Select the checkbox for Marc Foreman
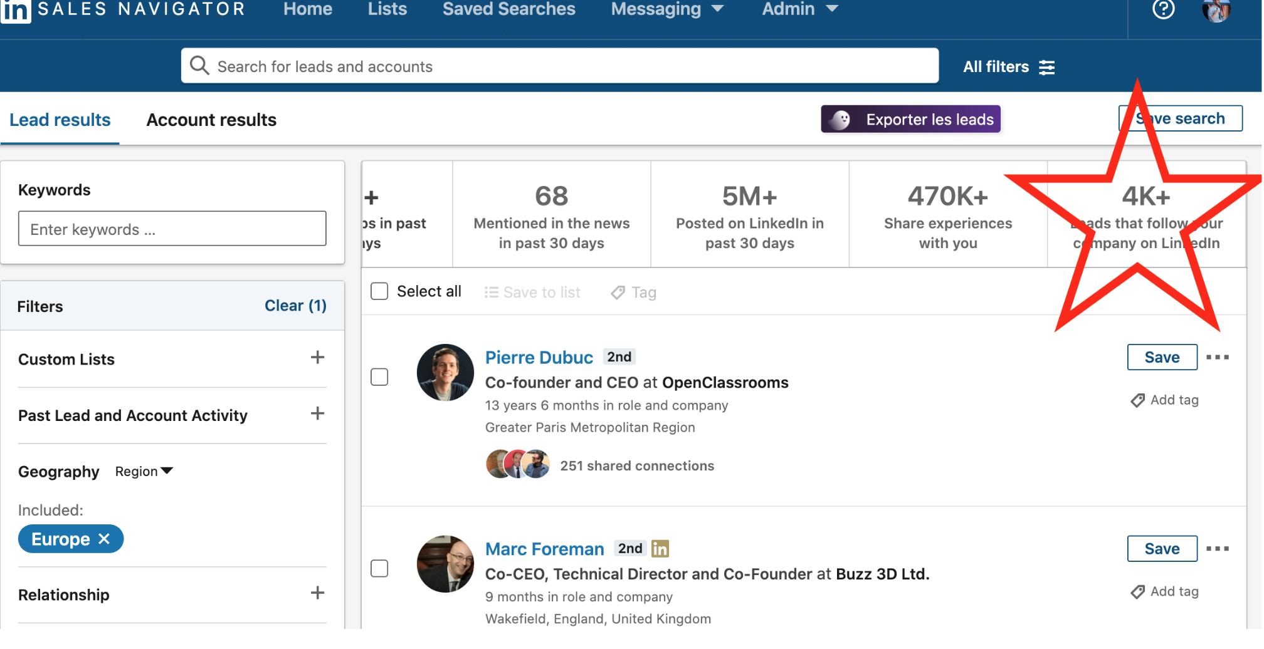Image resolution: width=1264 pixels, height=649 pixels. pos(379,569)
